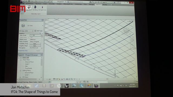Click the Save icon in quick access toolbar
This screenshot has width=173, height=97.
(29, 1)
